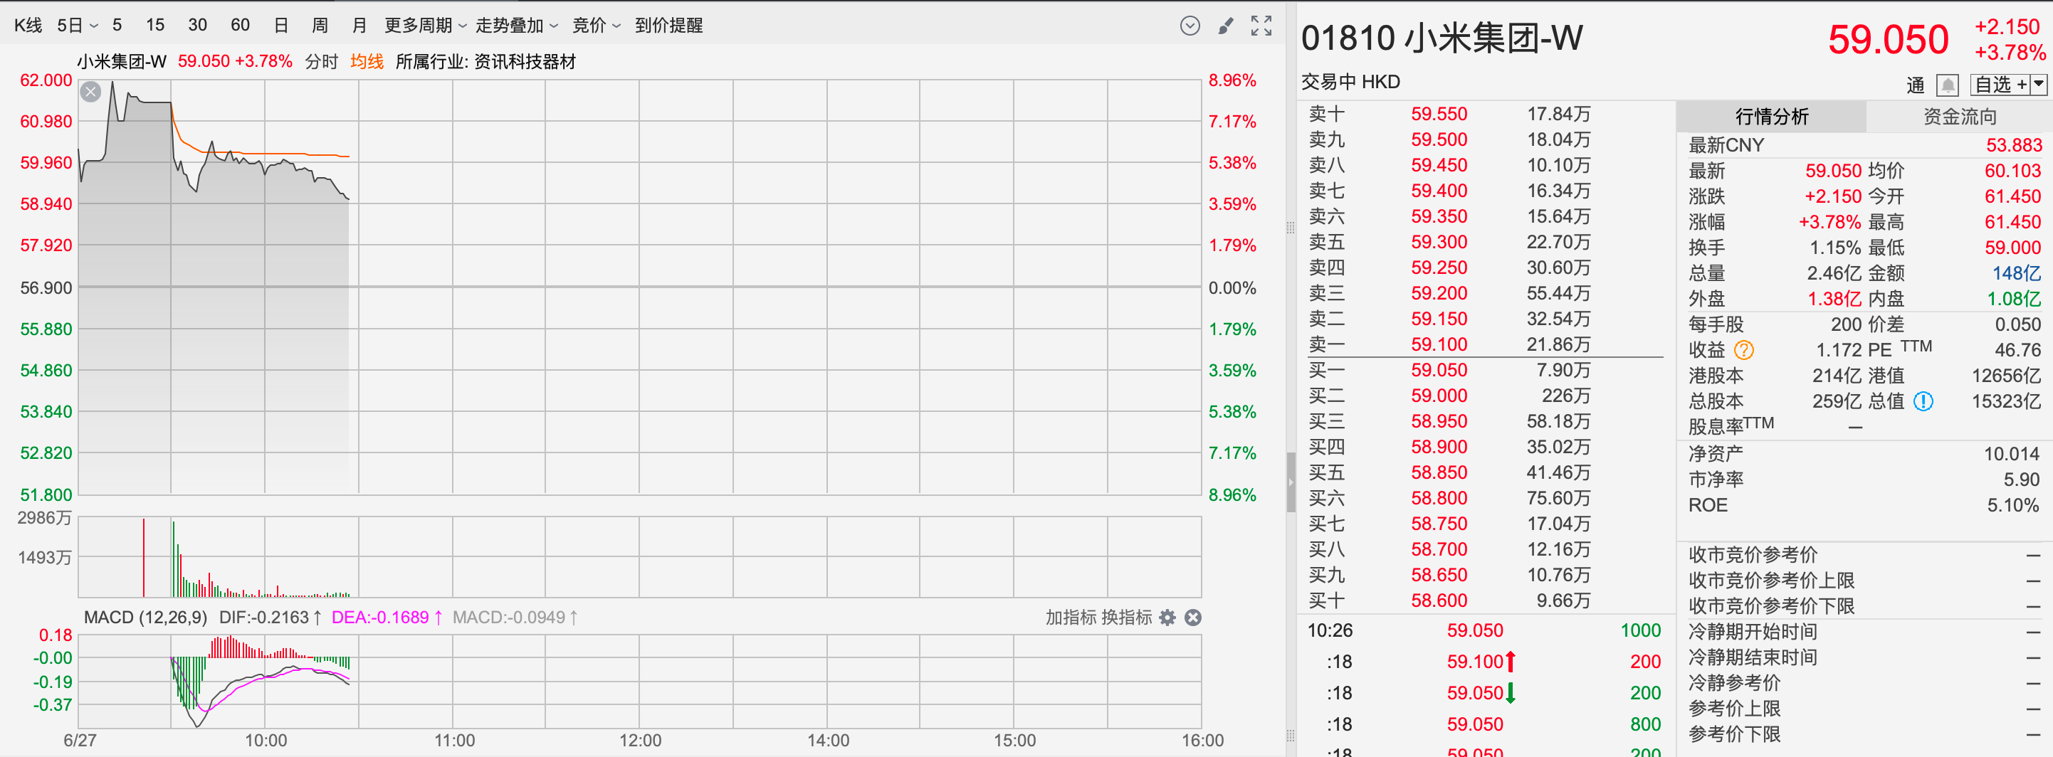Close the intraday chart overlay with X icon
2053x757 pixels.
point(91,92)
